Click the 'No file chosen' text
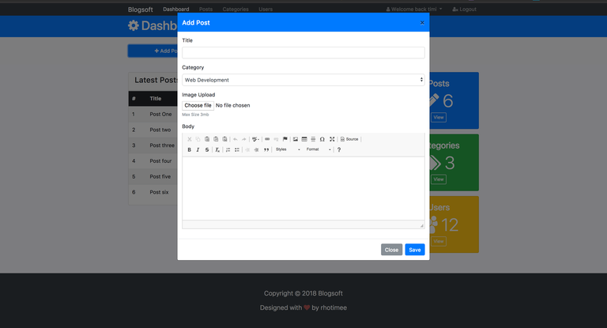 (232, 105)
